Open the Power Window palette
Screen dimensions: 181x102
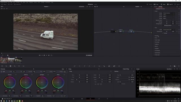tap(89, 66)
